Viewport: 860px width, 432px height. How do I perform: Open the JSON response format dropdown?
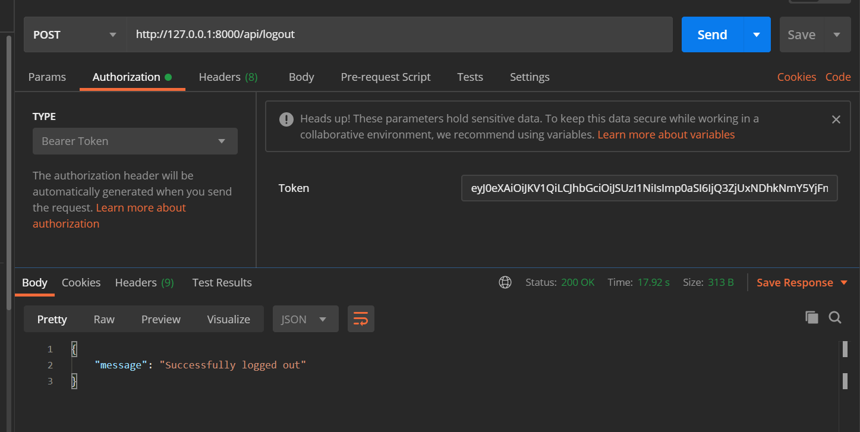[305, 319]
